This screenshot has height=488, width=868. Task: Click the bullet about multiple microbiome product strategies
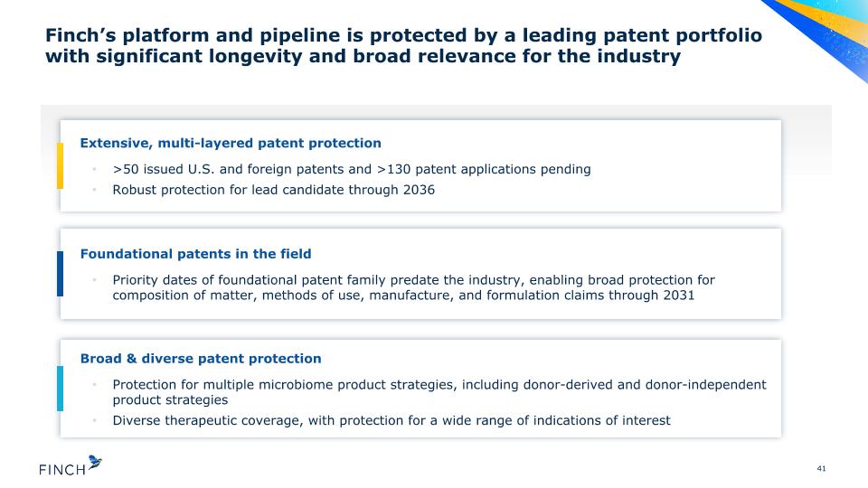439,392
